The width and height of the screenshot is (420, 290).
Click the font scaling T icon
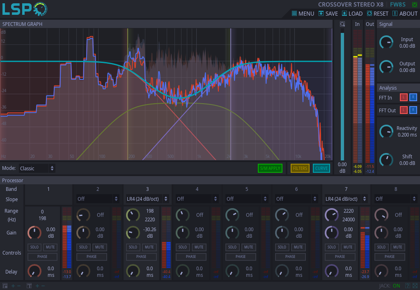(x=29, y=286)
